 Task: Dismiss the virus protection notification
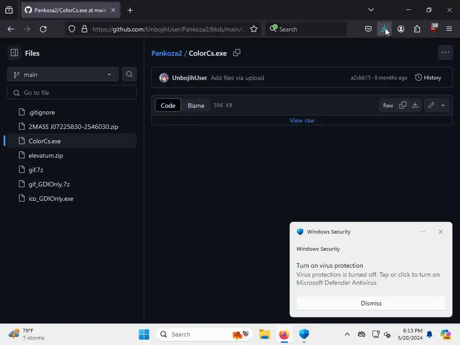coord(371,303)
